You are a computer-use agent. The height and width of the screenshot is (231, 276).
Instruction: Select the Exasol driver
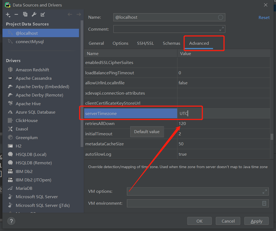tap(22, 129)
